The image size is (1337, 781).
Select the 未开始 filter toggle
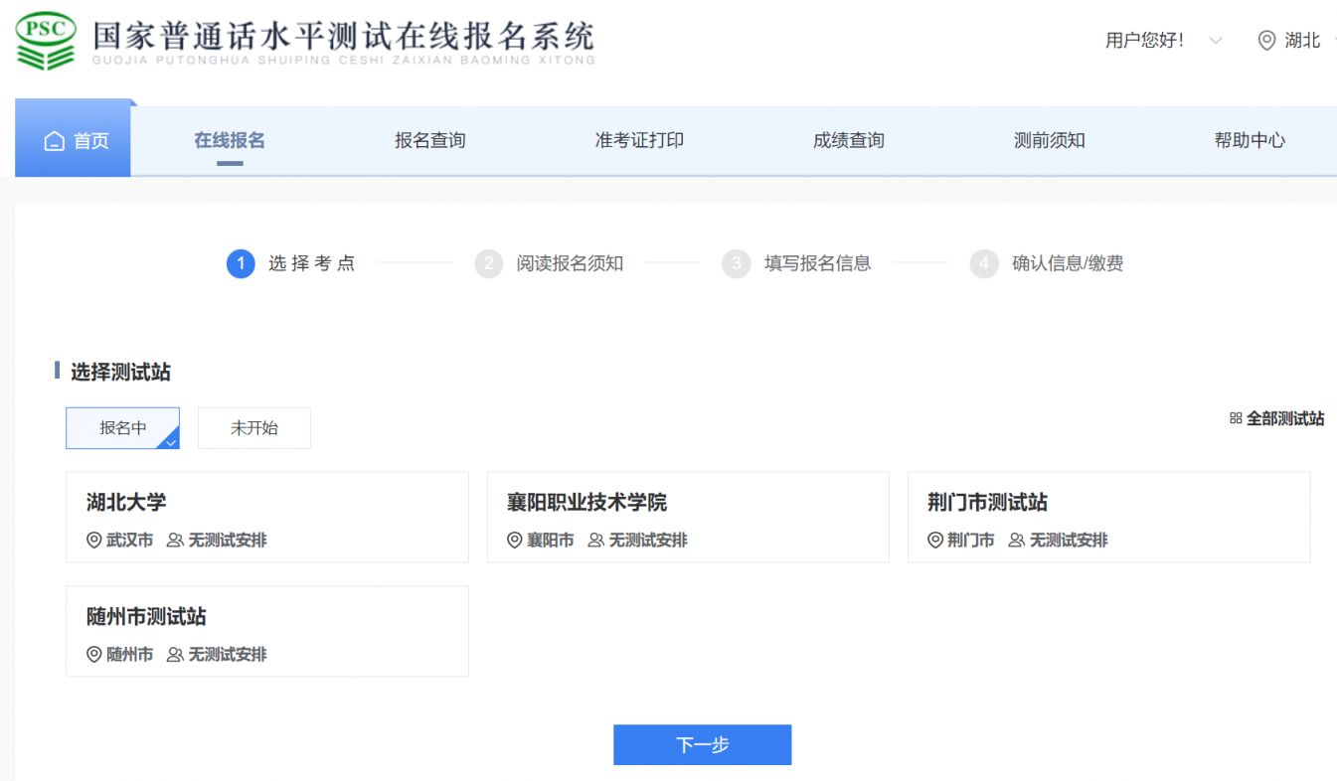(x=254, y=428)
